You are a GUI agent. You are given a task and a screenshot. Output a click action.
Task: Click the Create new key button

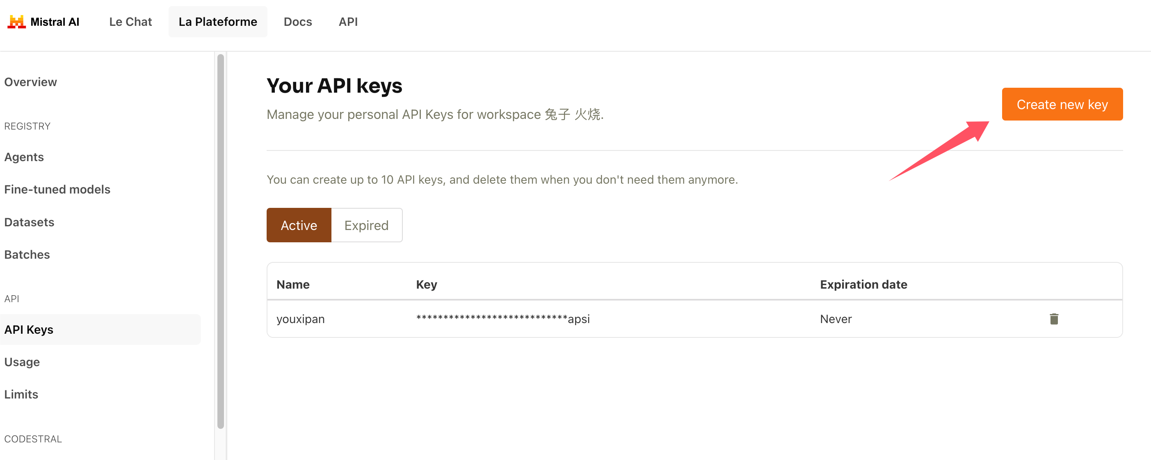(x=1062, y=104)
